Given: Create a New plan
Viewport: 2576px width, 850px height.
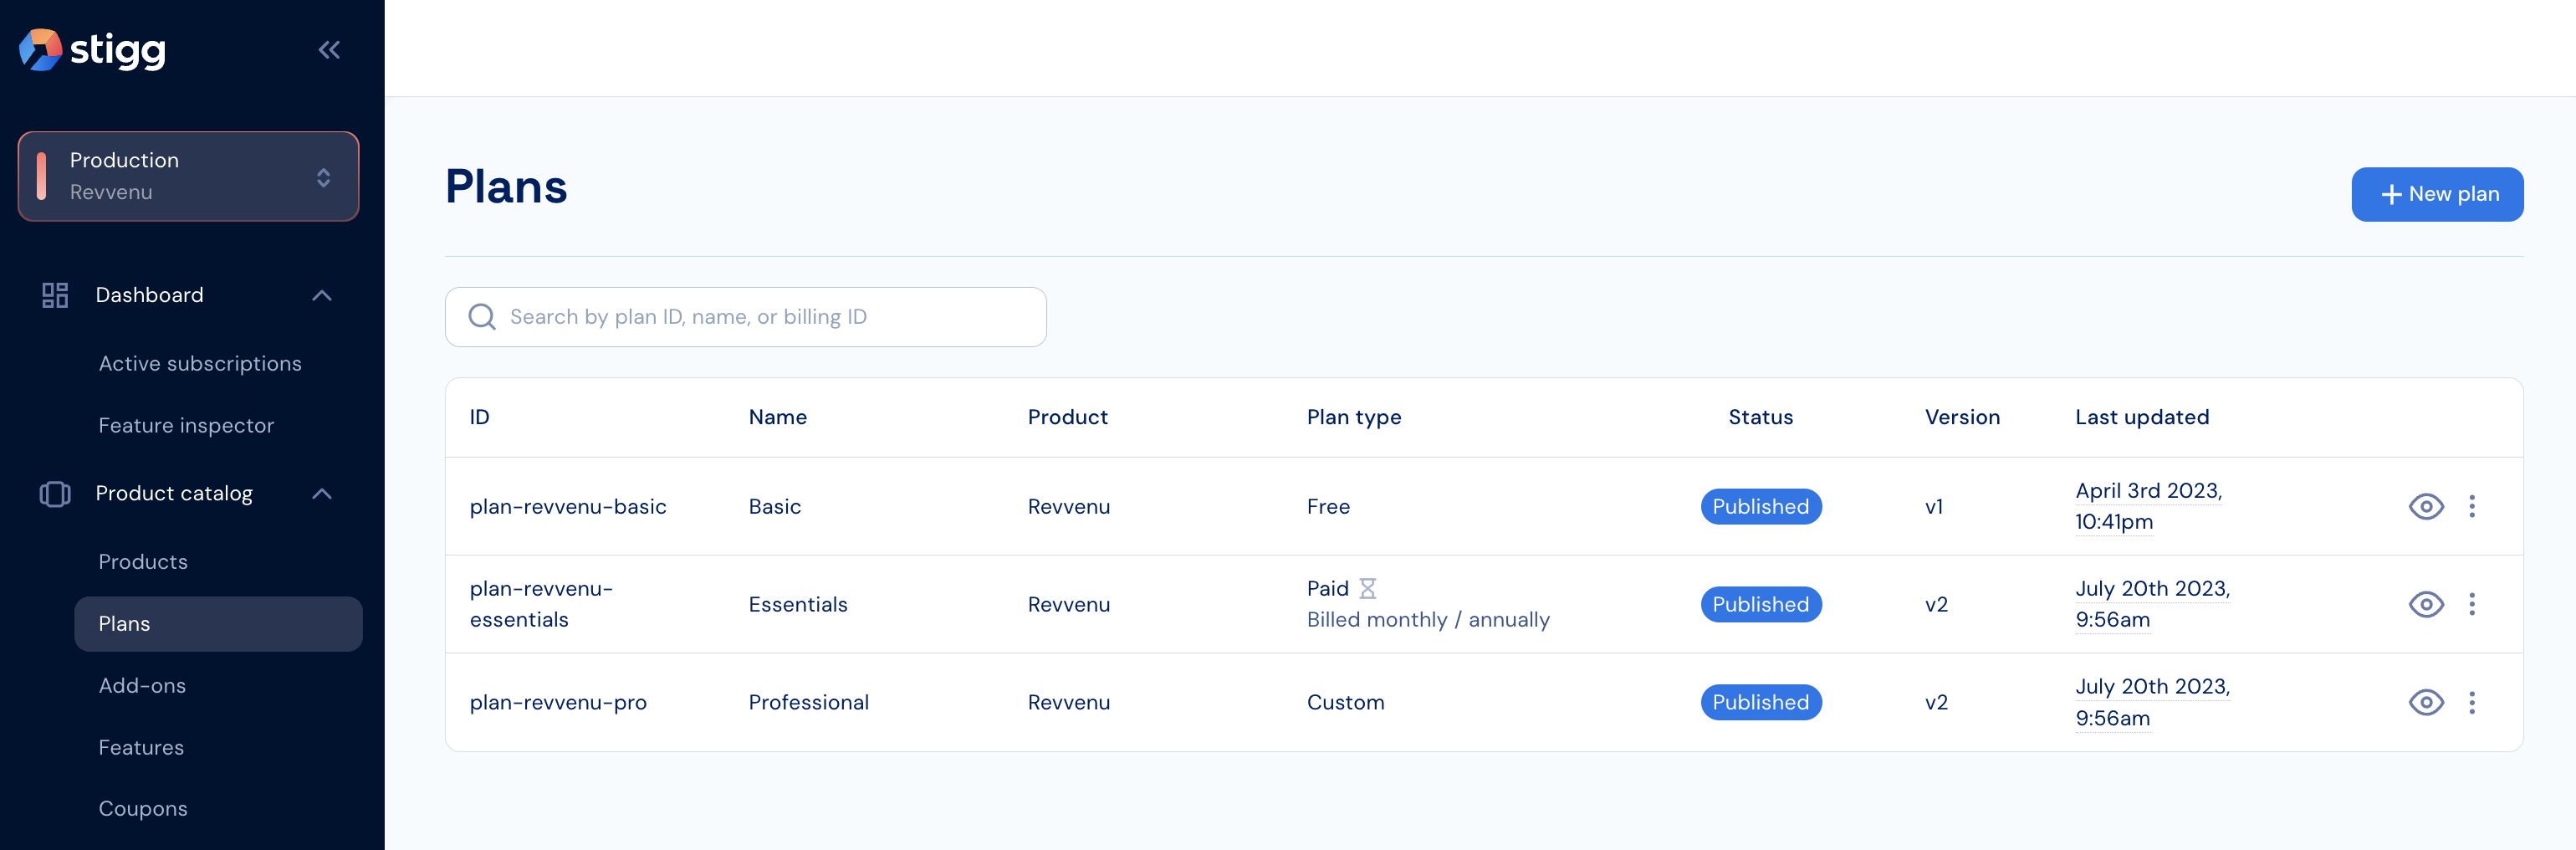Looking at the screenshot, I should tap(2437, 194).
